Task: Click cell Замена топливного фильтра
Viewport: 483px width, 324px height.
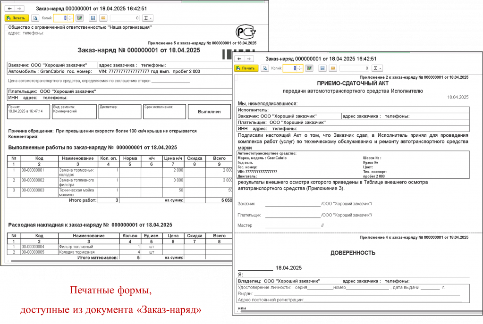Action: point(78,183)
